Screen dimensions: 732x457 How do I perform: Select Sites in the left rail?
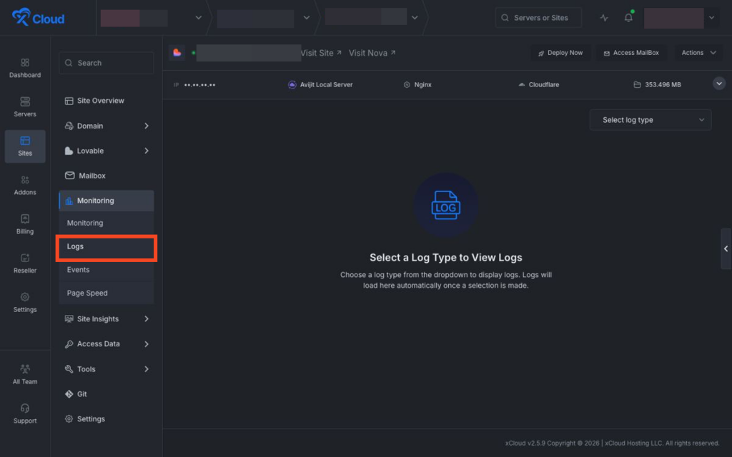25,146
